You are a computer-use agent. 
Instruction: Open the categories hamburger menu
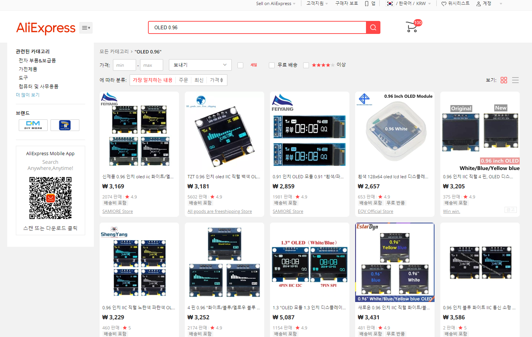click(86, 28)
